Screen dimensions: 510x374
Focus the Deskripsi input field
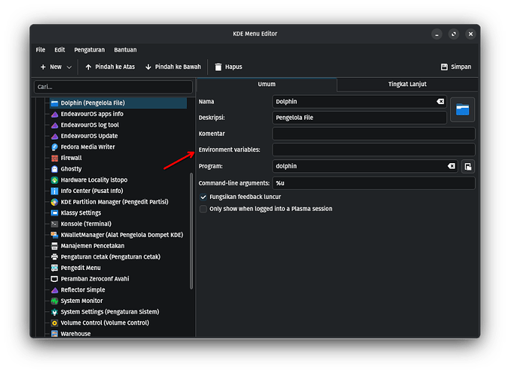point(360,117)
